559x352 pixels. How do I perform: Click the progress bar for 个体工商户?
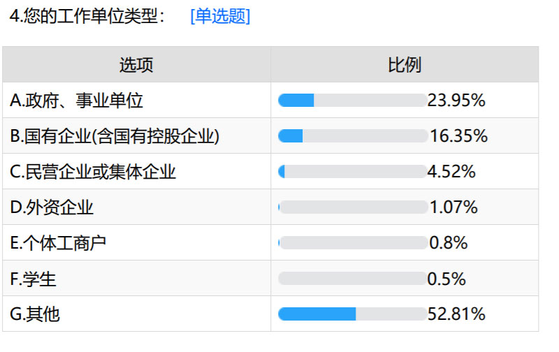pyautogui.click(x=352, y=243)
